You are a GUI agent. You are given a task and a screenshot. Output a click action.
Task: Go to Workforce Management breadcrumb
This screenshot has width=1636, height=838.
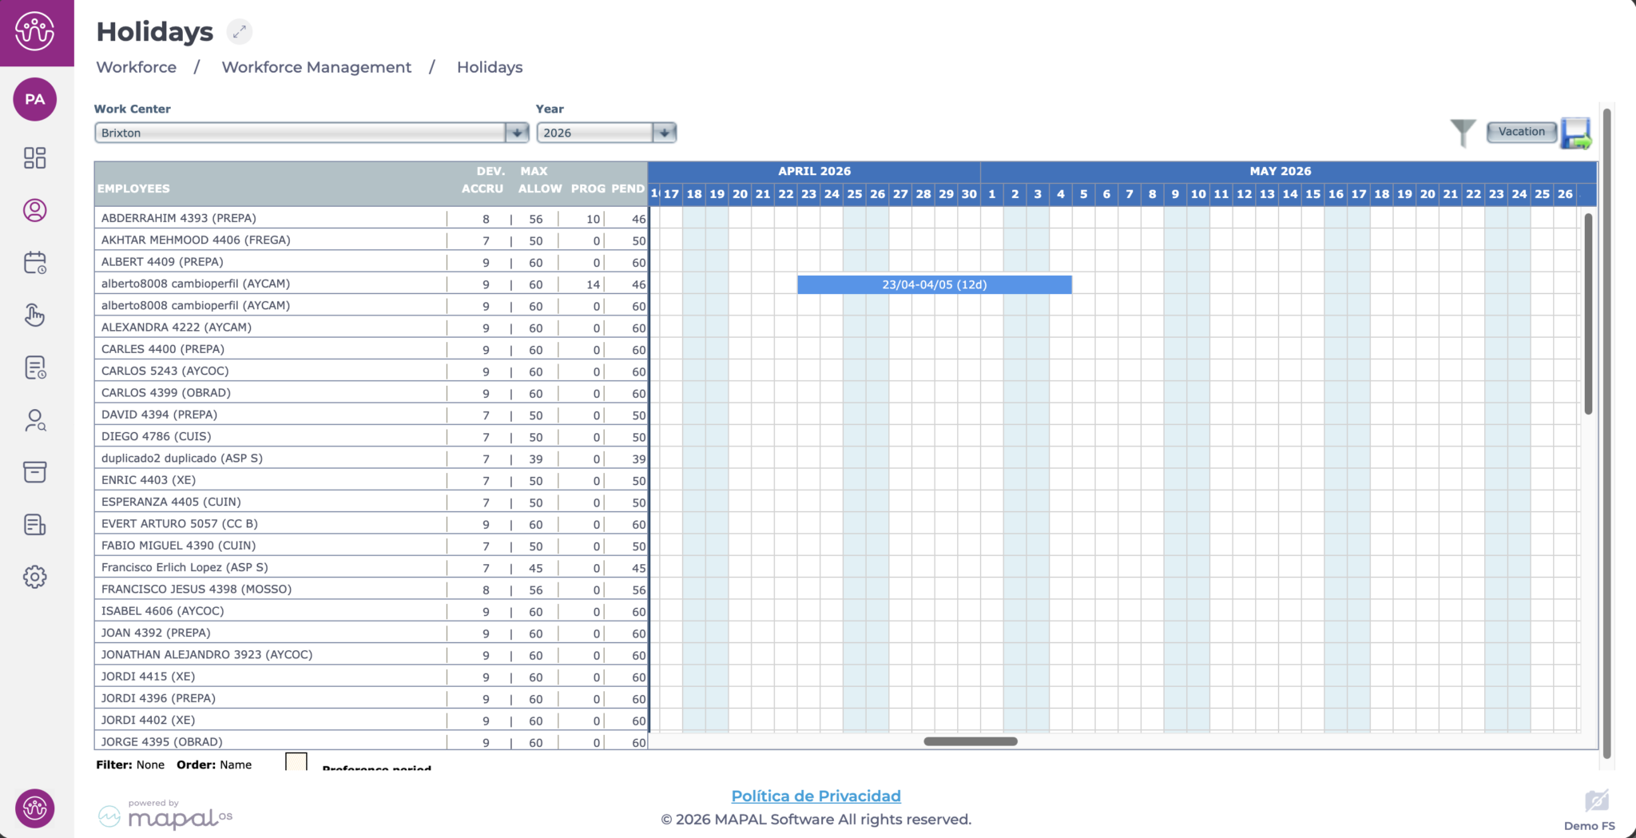[x=316, y=67]
